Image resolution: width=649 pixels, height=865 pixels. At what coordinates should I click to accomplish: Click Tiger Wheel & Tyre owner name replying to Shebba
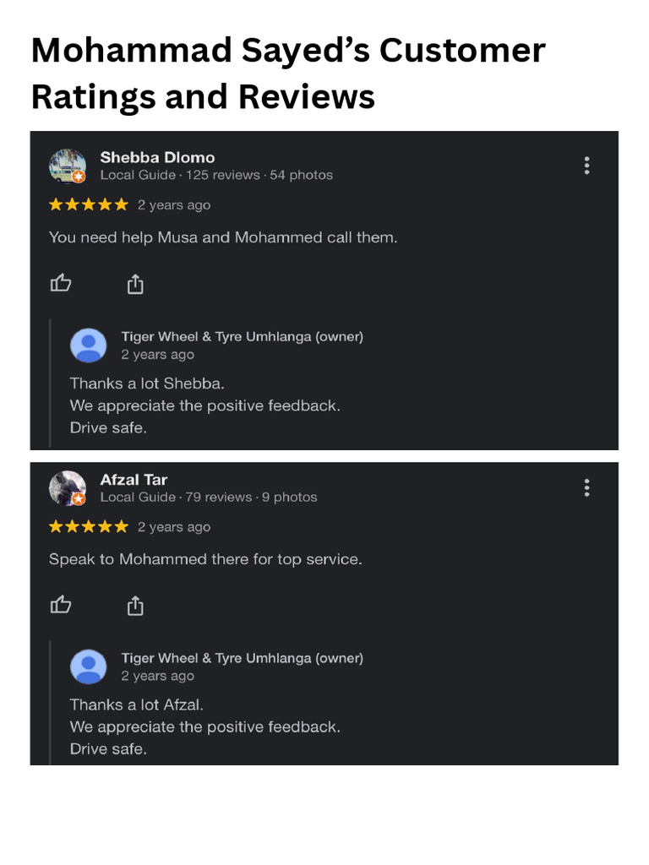point(242,336)
